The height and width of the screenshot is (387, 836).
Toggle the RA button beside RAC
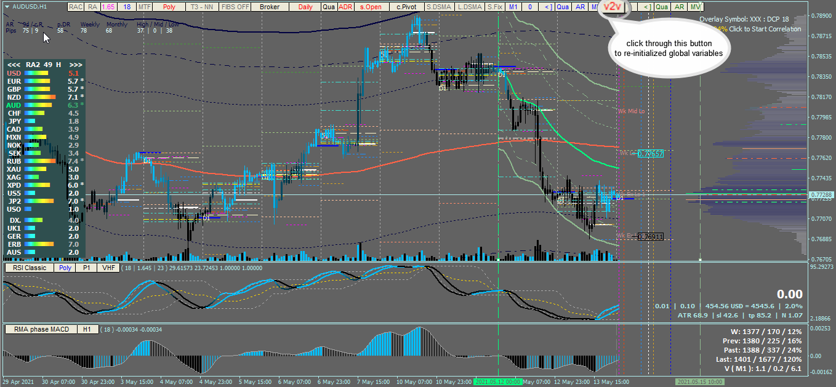click(92, 7)
